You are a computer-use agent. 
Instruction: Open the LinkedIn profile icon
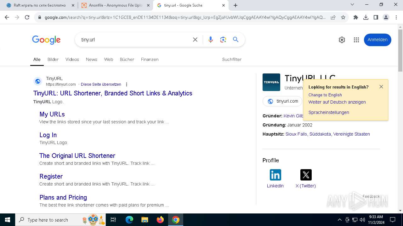click(275, 175)
